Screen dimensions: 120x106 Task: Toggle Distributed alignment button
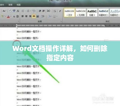pos(38,16)
